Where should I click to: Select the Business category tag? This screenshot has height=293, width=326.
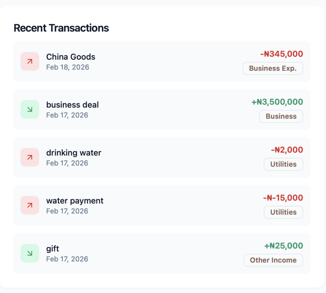(x=281, y=116)
